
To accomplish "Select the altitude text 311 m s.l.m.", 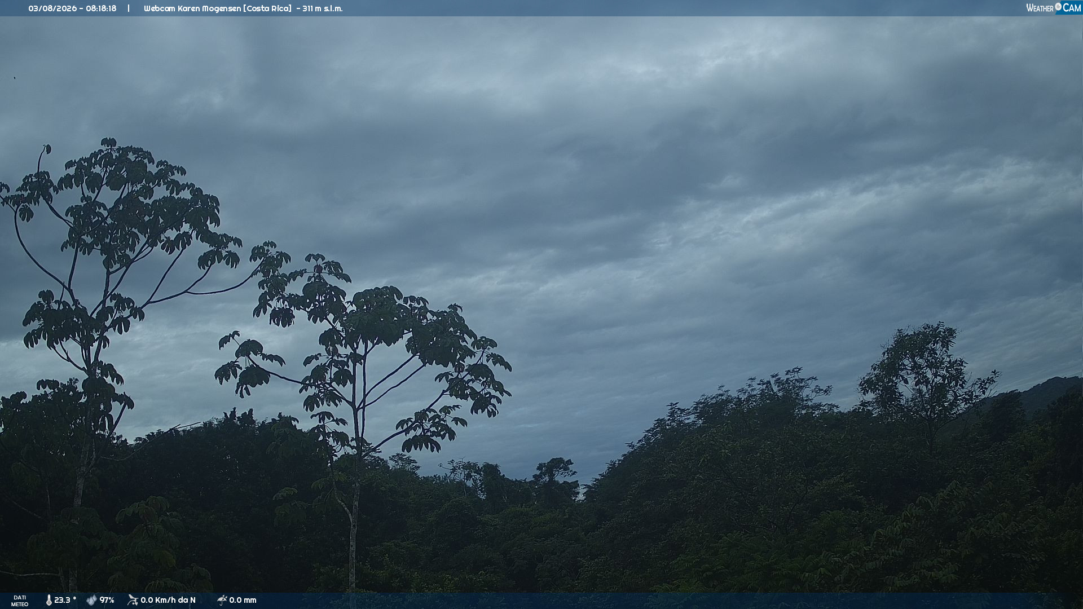I will coord(323,8).
